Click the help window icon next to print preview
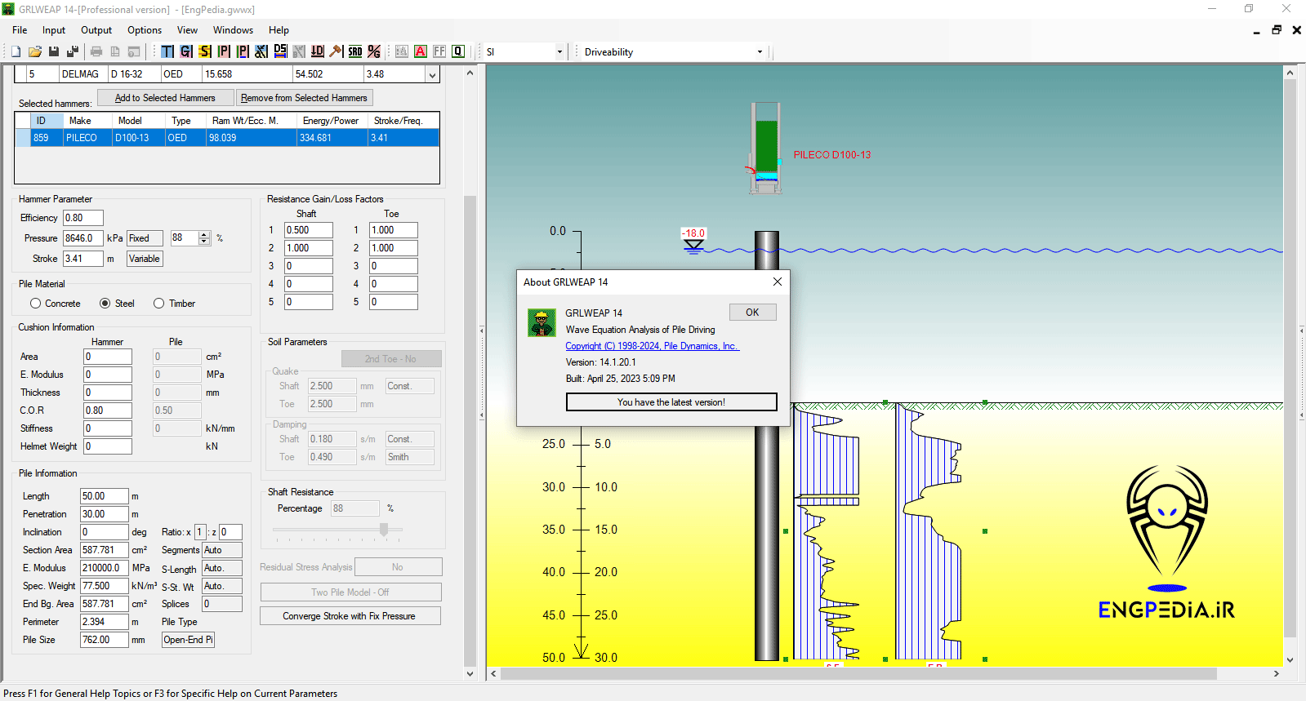Screen dimensions: 1306x701 [x=134, y=51]
